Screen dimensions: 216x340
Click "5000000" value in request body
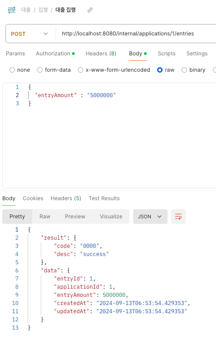(101, 95)
